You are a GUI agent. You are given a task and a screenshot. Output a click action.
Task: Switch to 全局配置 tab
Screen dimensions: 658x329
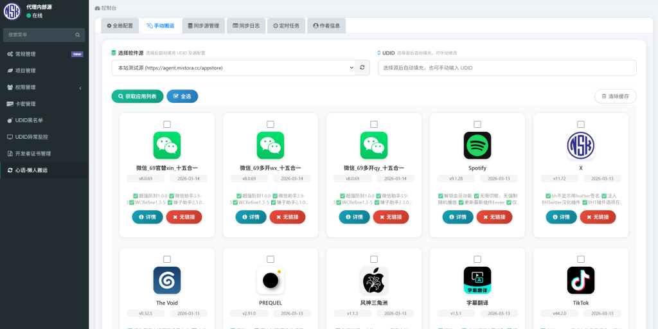click(120, 26)
